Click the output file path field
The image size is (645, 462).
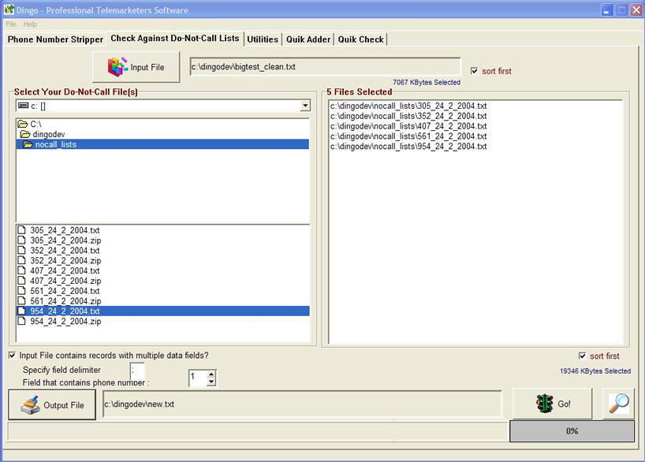point(302,404)
